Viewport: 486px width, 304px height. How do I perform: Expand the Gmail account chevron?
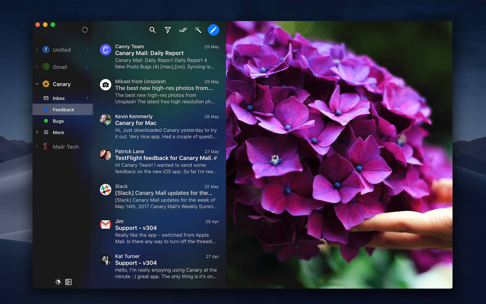(37, 67)
